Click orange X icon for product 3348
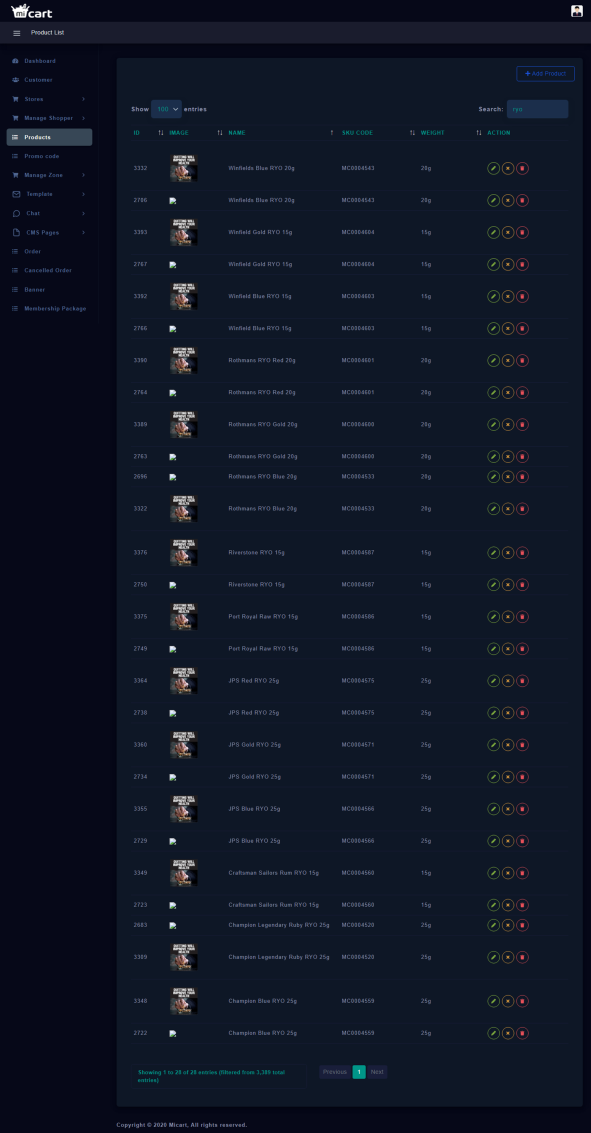591x1133 pixels. (508, 1001)
